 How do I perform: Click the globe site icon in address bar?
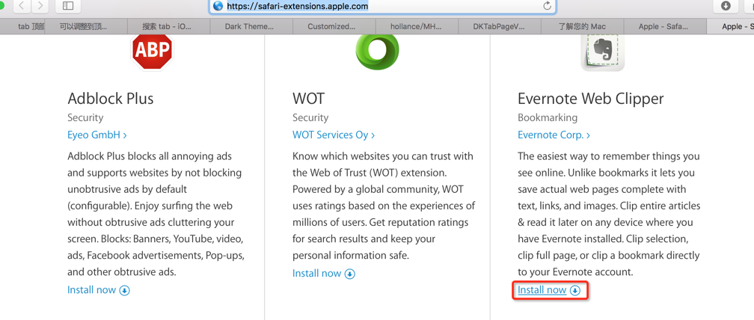[x=218, y=6]
